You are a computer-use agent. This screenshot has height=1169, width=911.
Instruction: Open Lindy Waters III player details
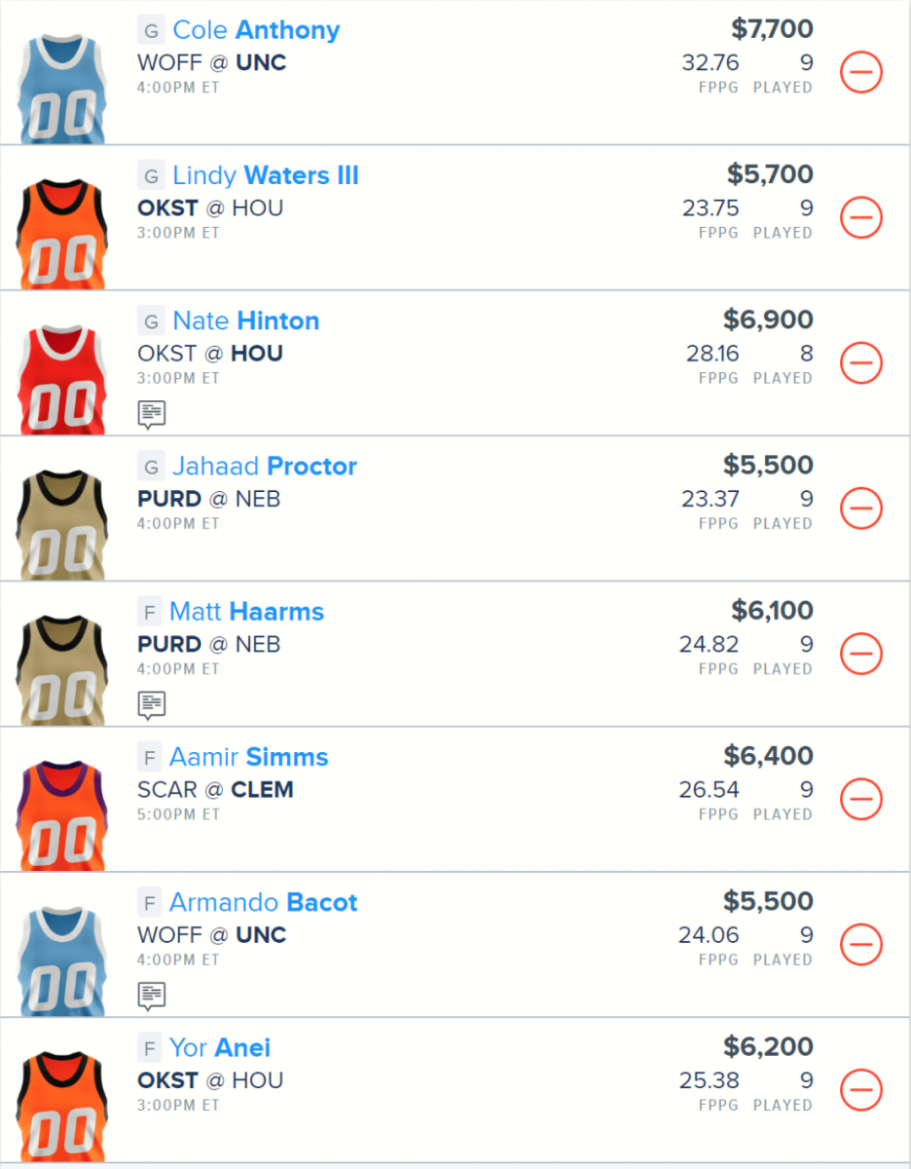click(x=265, y=175)
